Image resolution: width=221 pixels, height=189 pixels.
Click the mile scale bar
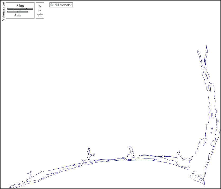[17, 12]
